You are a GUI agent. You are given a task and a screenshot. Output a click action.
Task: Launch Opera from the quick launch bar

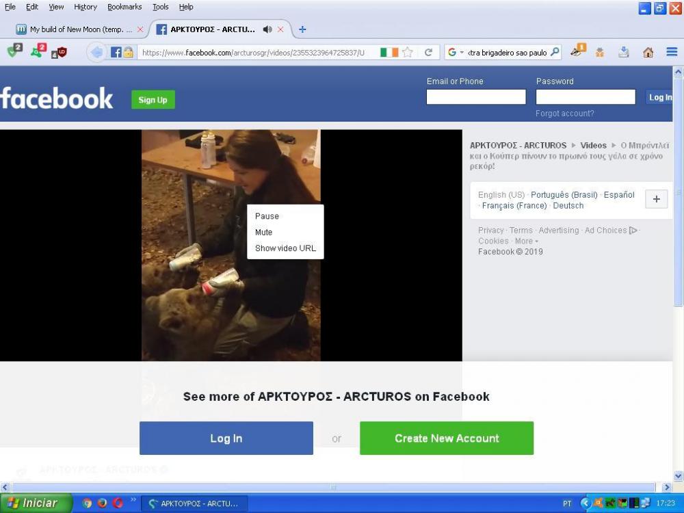click(x=118, y=503)
